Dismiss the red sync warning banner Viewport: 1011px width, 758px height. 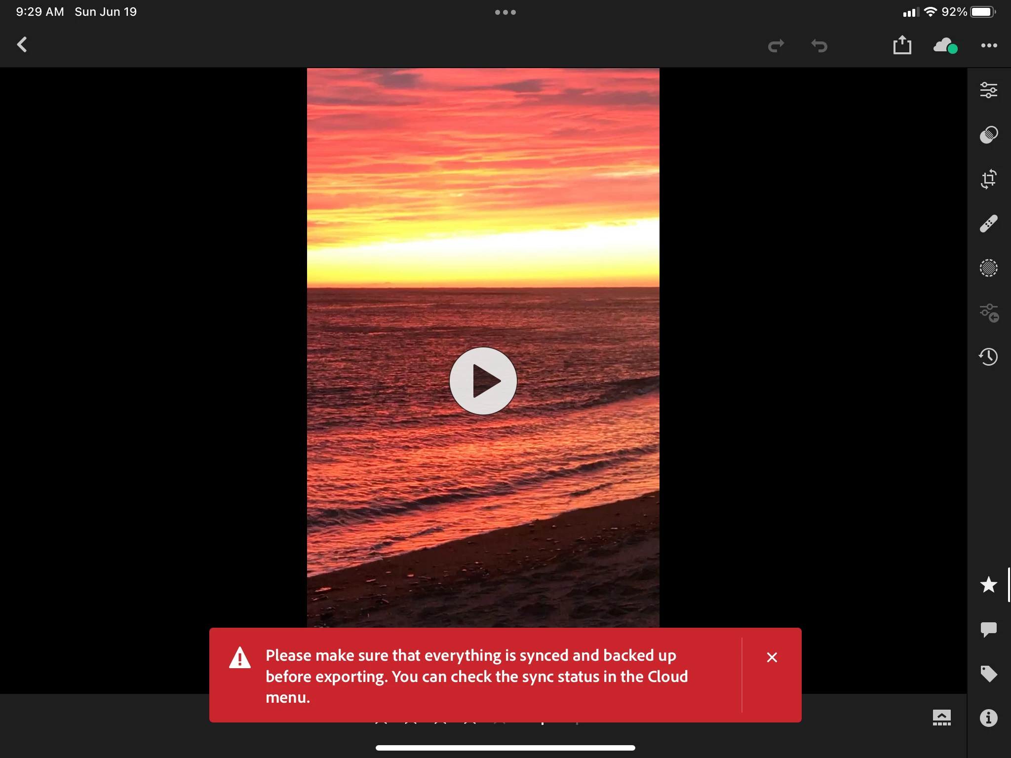772,657
